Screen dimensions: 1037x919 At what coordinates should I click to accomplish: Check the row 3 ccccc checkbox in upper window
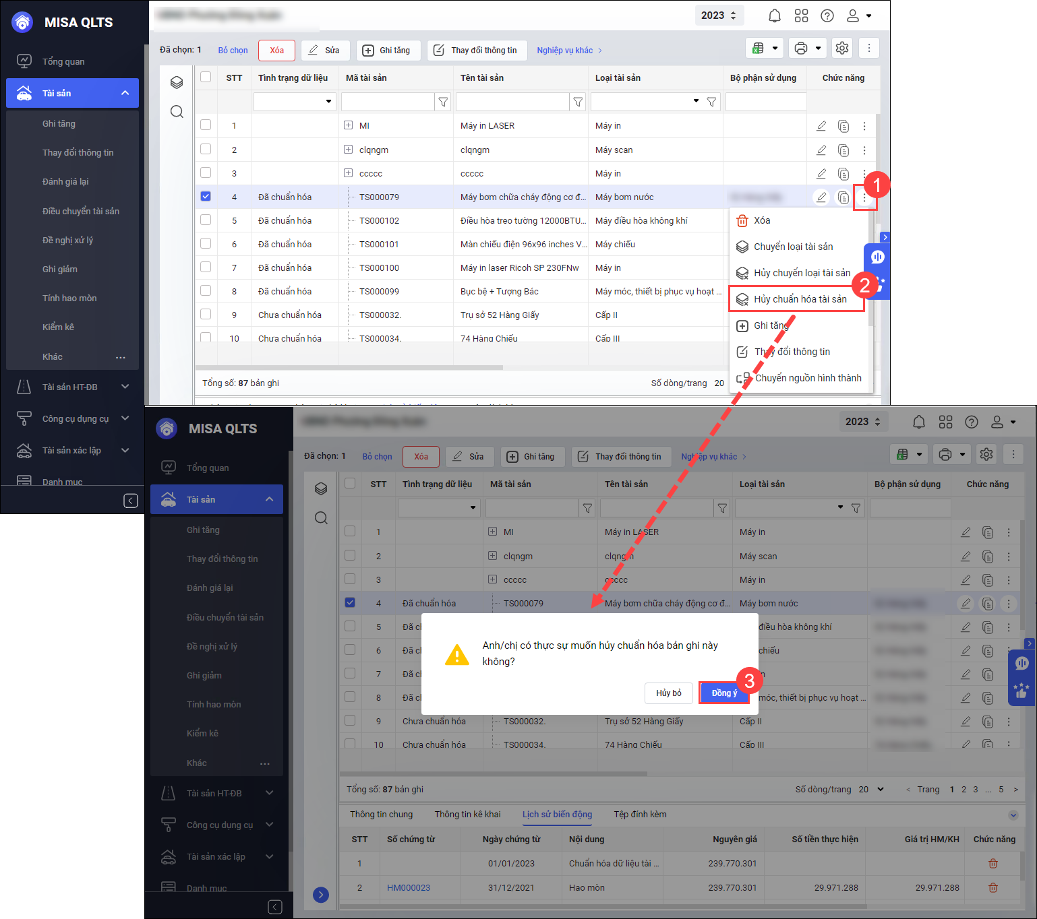pos(206,172)
